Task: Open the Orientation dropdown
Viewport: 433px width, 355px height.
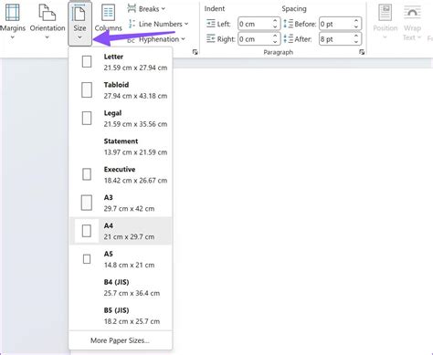Action: 48,22
